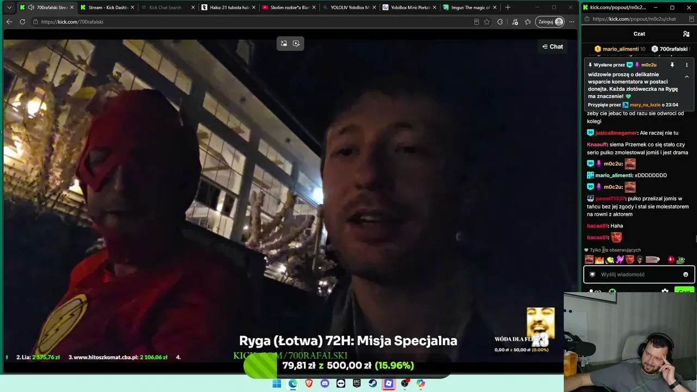Open pinned message three-dot options

point(687,65)
